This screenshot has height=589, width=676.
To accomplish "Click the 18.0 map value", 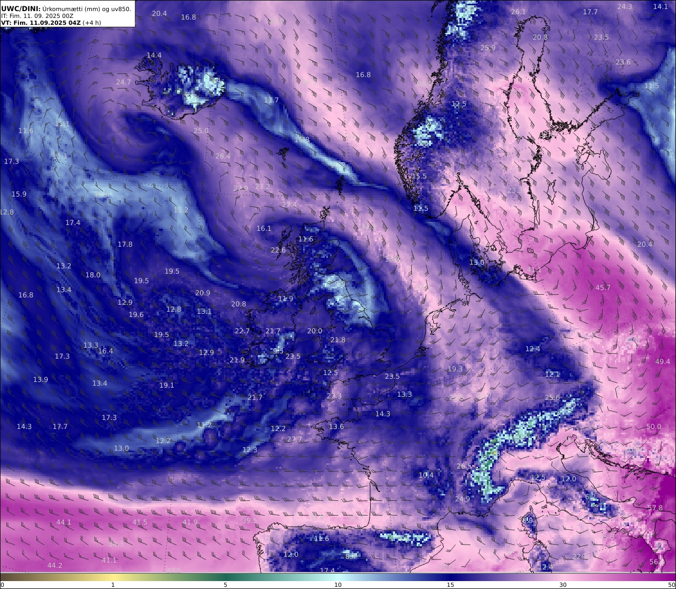I will 93,275.
